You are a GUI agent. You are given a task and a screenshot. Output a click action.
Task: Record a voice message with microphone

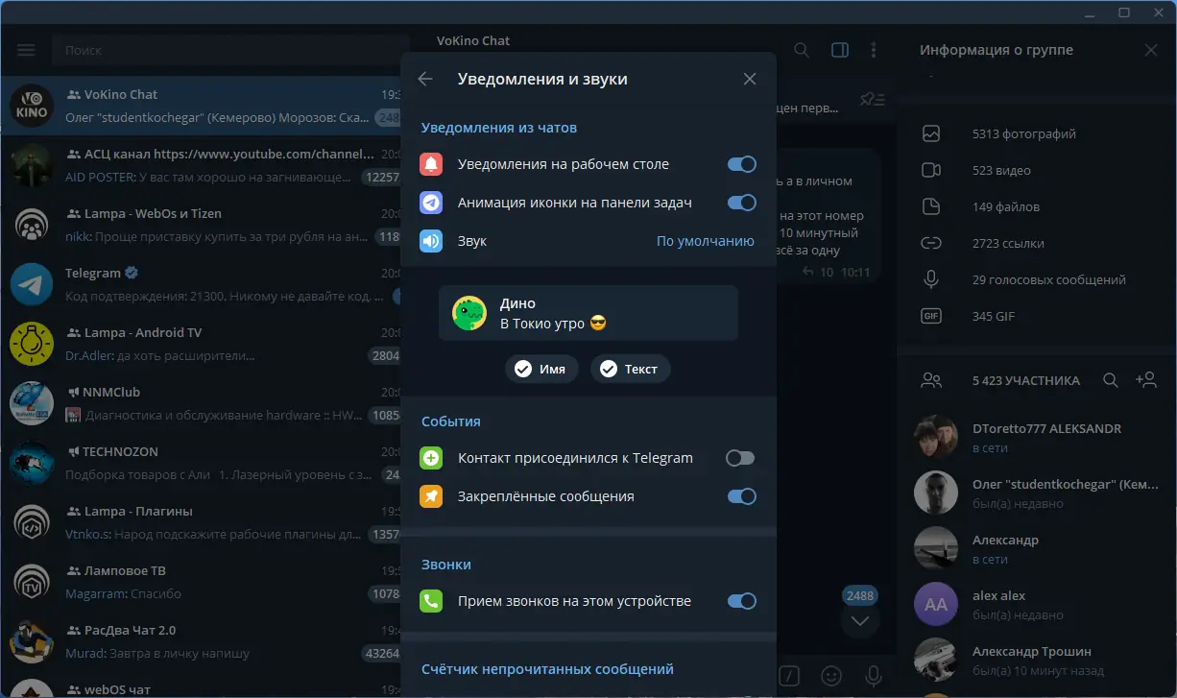[x=873, y=676]
